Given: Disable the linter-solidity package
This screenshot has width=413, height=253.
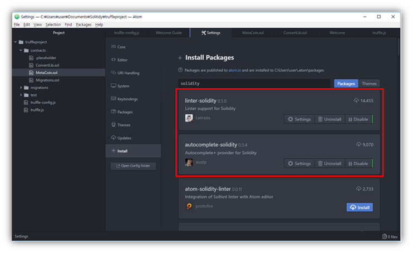Looking at the screenshot, I should pos(358,119).
